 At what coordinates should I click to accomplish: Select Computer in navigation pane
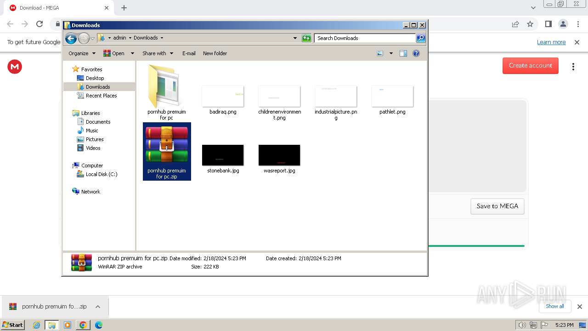click(x=92, y=165)
